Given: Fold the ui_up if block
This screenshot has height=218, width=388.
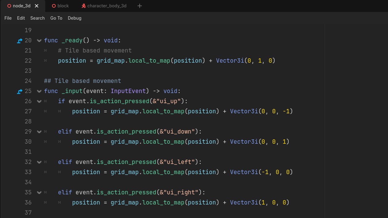Looking at the screenshot, I should pyautogui.click(x=39, y=101).
